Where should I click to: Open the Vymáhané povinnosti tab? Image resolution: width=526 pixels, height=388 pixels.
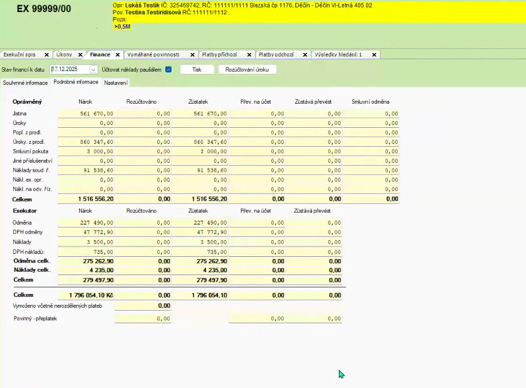(154, 54)
